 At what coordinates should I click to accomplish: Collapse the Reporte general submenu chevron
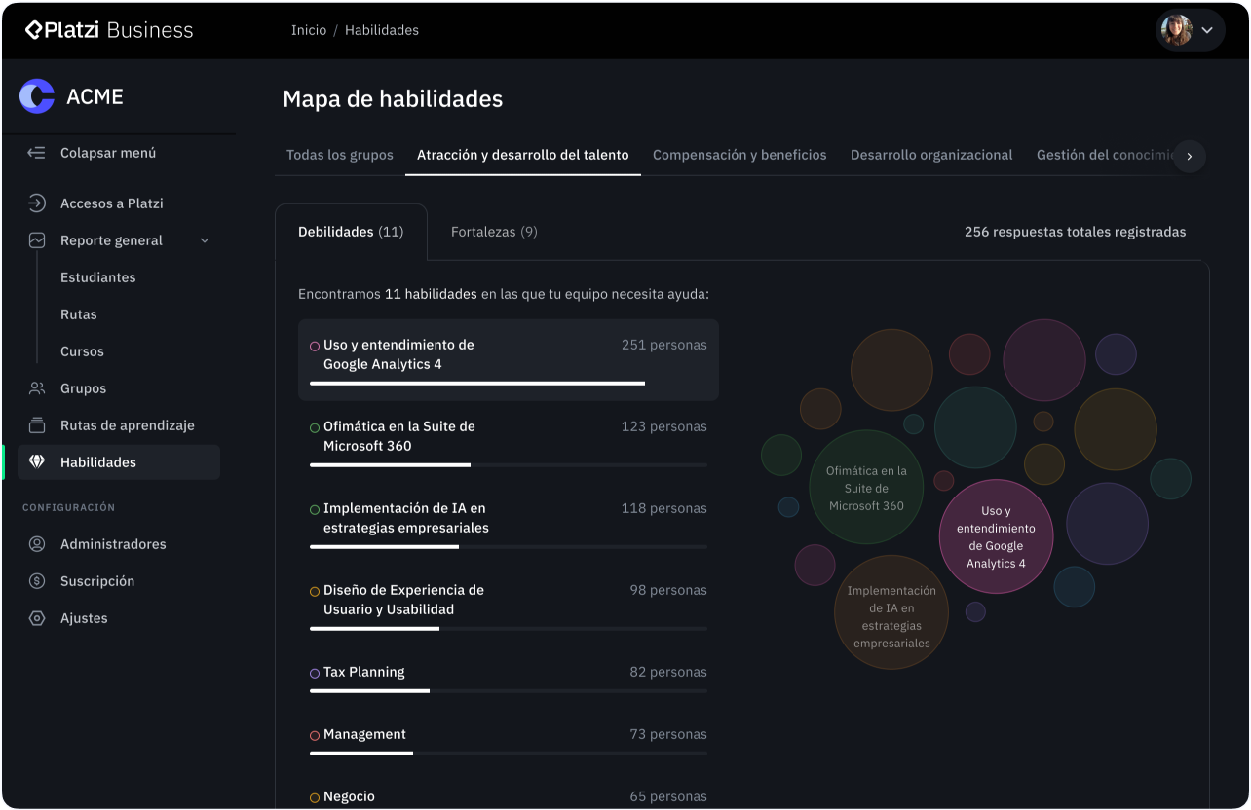(x=205, y=240)
